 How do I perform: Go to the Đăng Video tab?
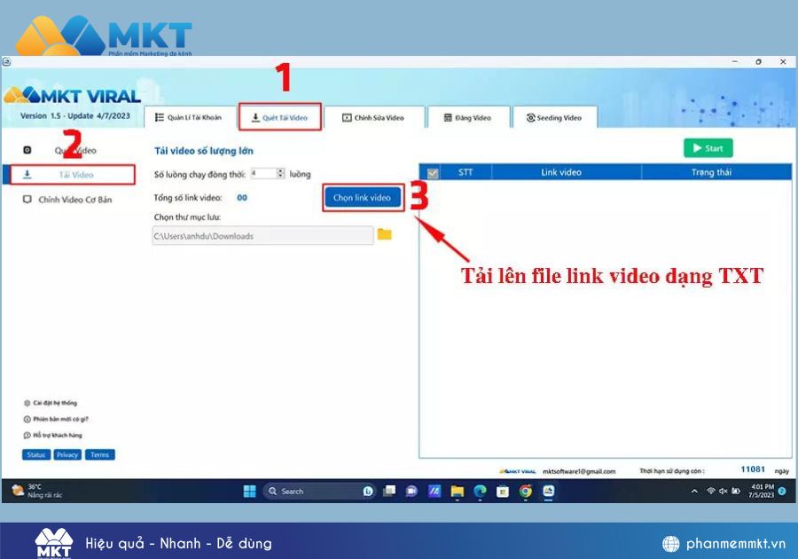click(x=468, y=118)
